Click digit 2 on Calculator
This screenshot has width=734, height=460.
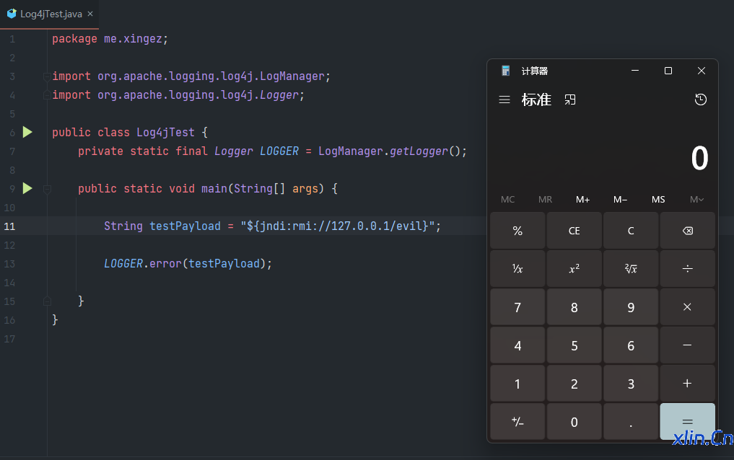pos(574,384)
